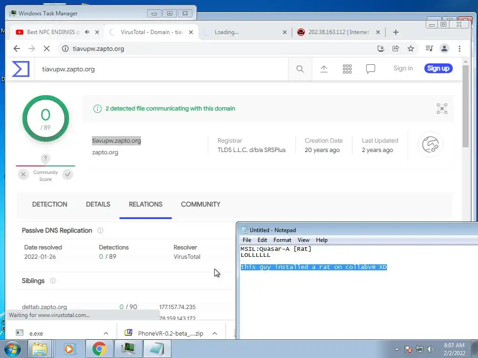Screen dimensions: 478x358
Task: Open the graph icon in detection banner
Action: coord(442,109)
